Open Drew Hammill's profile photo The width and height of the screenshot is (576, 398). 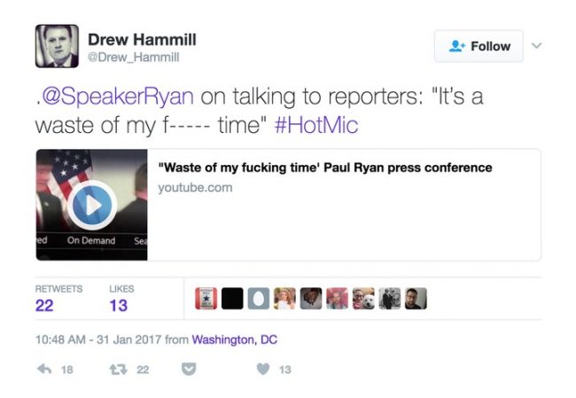[57, 46]
